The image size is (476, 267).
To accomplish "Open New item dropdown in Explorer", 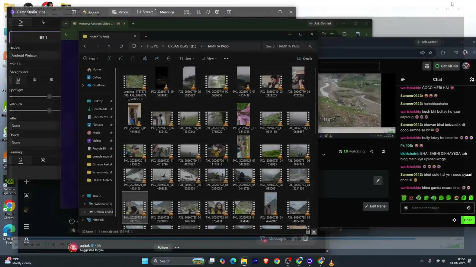I will tap(91, 59).
